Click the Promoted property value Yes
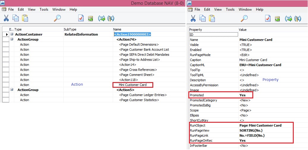The width and height of the screenshot is (308, 150). pos(243,95)
